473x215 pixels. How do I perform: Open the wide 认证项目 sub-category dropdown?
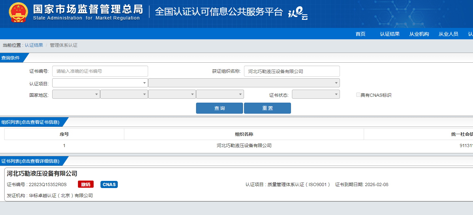(x=244, y=83)
